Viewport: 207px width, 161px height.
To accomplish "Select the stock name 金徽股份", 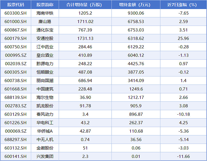I will point(45,148).
